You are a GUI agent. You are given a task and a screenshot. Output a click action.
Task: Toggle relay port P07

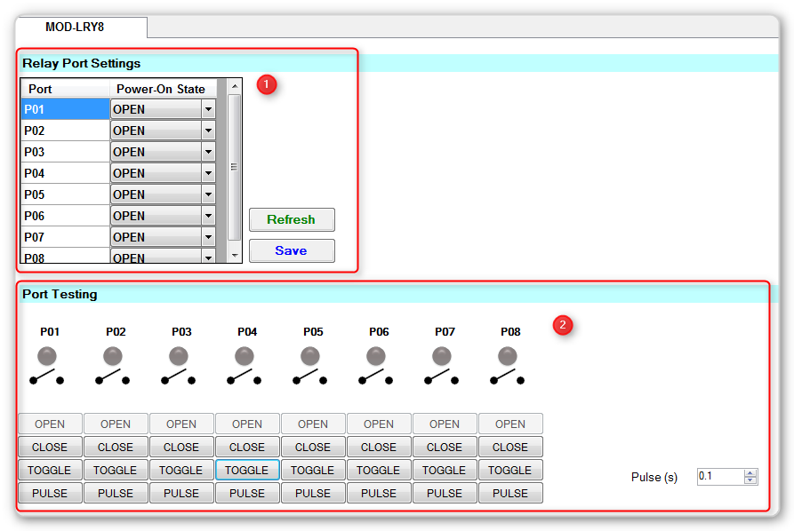click(x=445, y=470)
